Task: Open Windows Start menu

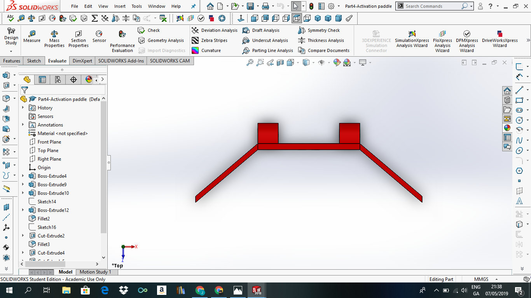Action: 9,290
